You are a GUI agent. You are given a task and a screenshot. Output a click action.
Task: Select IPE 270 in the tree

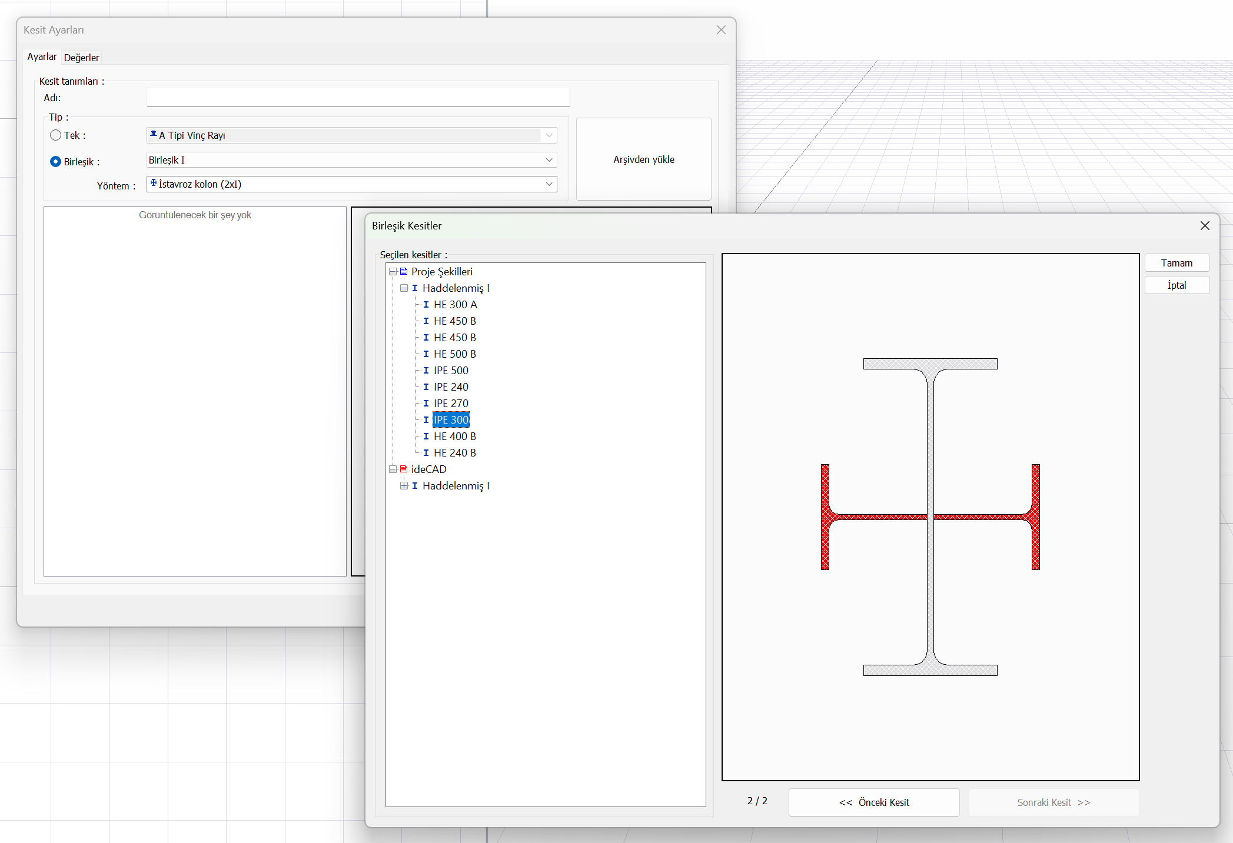(x=451, y=403)
